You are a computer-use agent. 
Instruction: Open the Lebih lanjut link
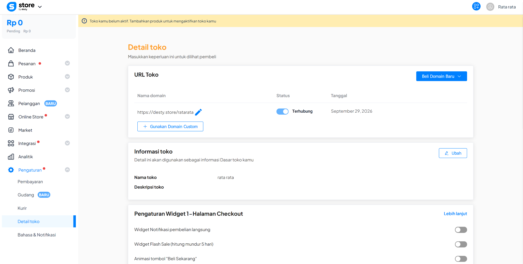coord(455,214)
